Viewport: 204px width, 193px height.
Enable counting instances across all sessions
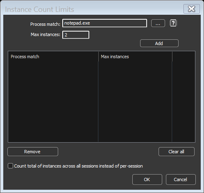click(10, 166)
